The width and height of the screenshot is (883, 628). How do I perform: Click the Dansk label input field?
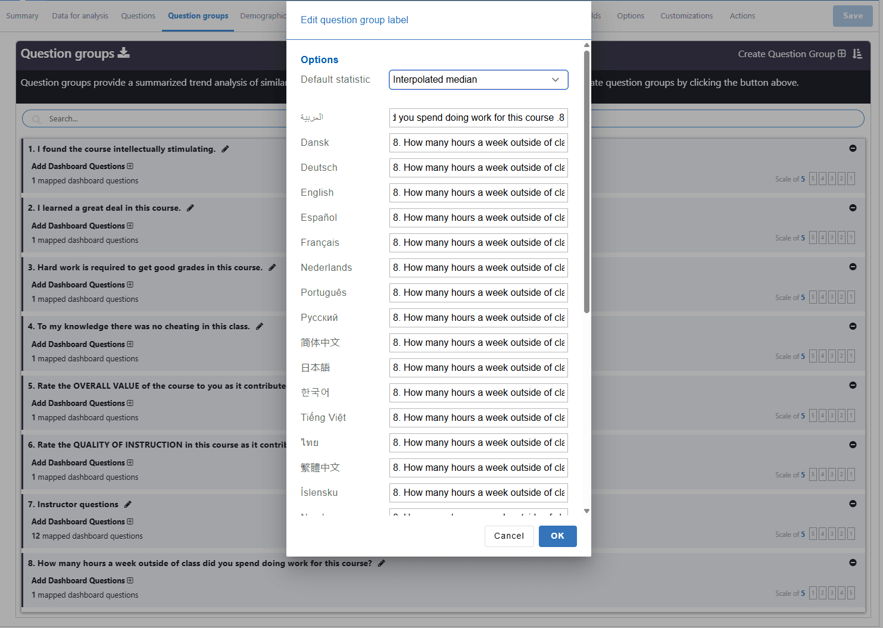point(478,143)
